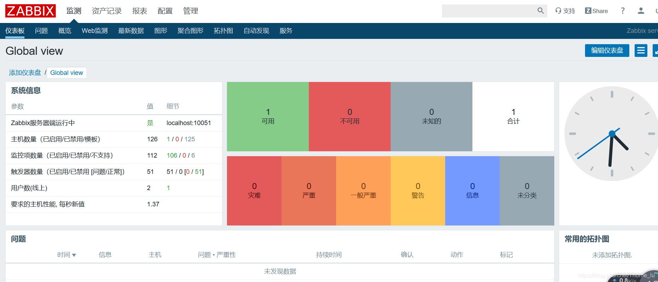Viewport: 658px width, 282px height.
Task: Select the 图形 submenu tab
Action: [161, 31]
